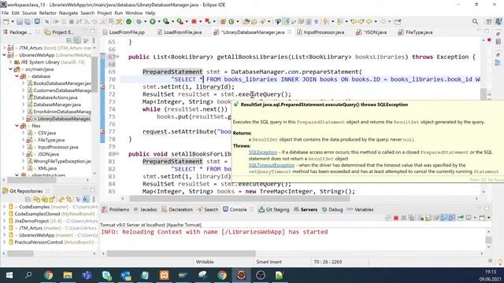Select the Project Explorer tab

coord(60,32)
